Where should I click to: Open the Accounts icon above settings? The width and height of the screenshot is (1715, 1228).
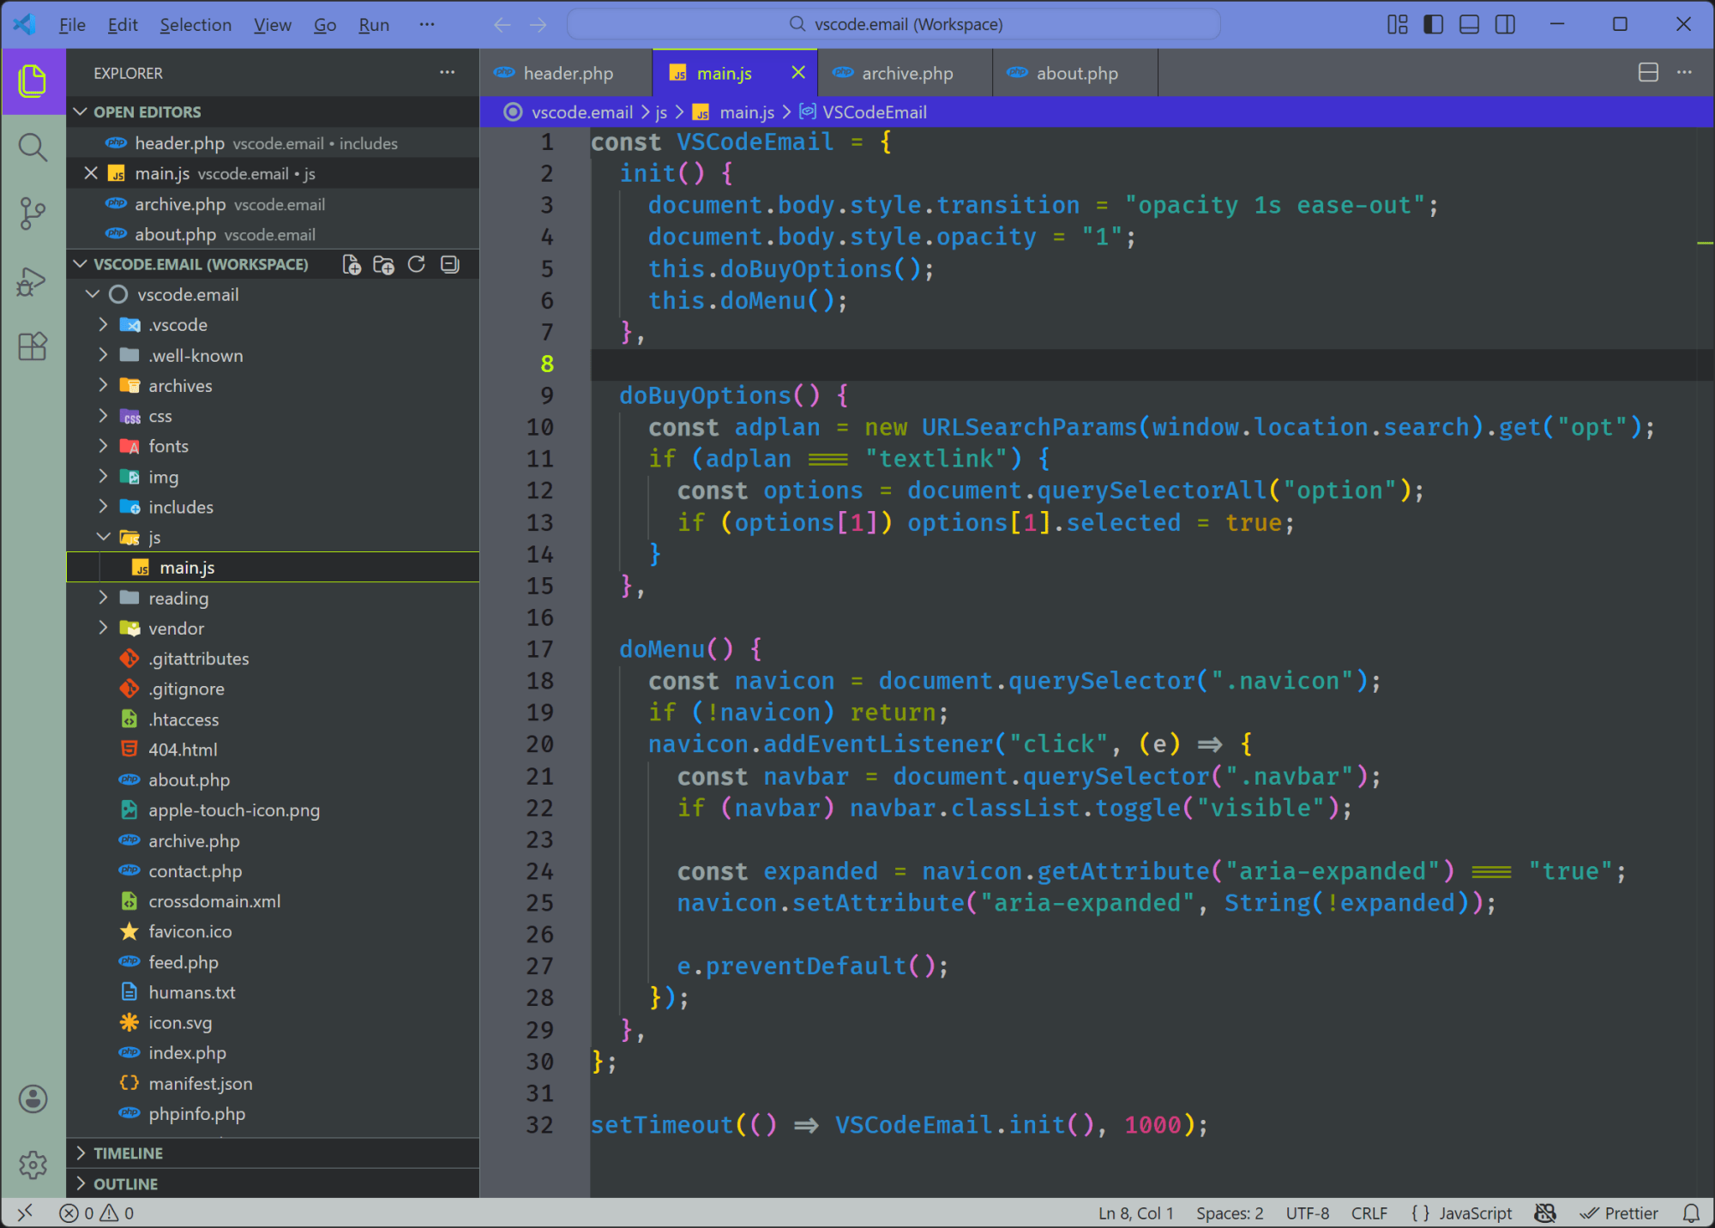pyautogui.click(x=33, y=1099)
